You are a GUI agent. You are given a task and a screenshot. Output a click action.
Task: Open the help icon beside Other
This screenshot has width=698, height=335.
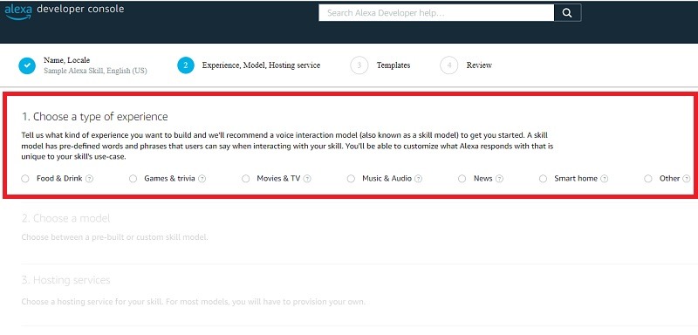pyautogui.click(x=687, y=179)
